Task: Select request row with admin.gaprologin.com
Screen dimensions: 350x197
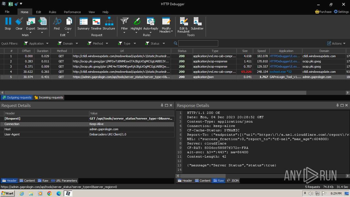Action: pyautogui.click(x=175, y=77)
